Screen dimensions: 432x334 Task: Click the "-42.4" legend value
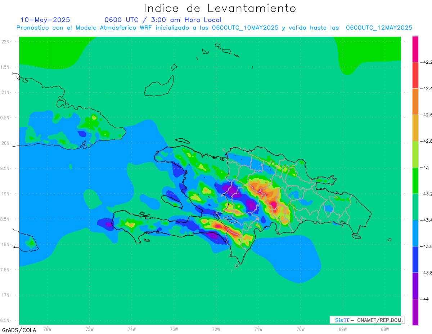click(x=426, y=88)
